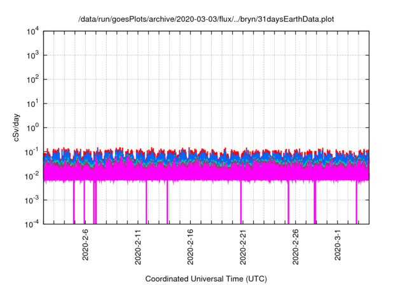Viewport: 407px width, 285px height.
Task: Click the 2020-2-21 date label
Action: pyautogui.click(x=243, y=247)
